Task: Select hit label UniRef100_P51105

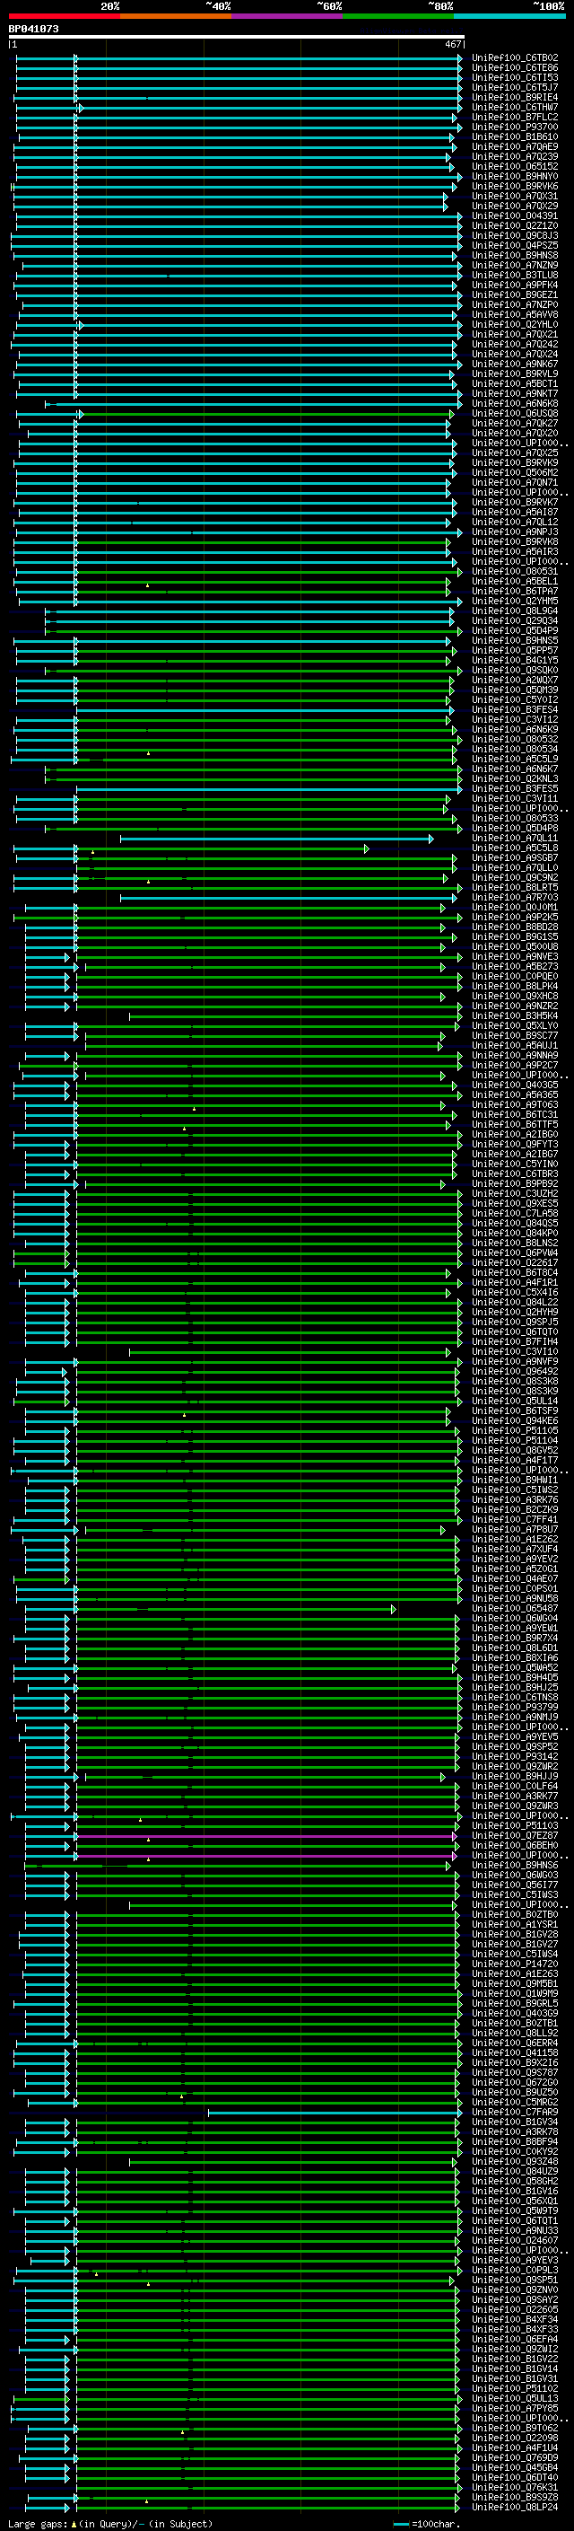Action: click(515, 1430)
